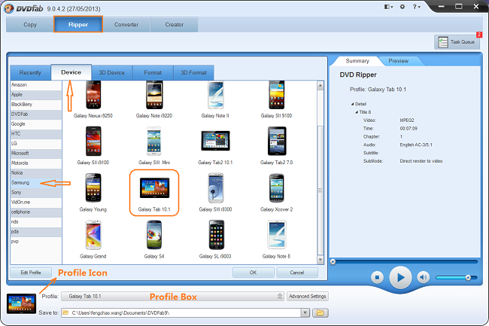The width and height of the screenshot is (489, 326).
Task: Open the Format profiles tab
Action: coord(153,73)
